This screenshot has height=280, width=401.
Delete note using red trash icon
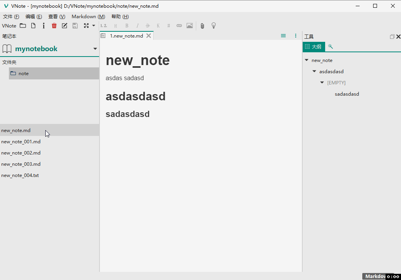[x=54, y=26]
